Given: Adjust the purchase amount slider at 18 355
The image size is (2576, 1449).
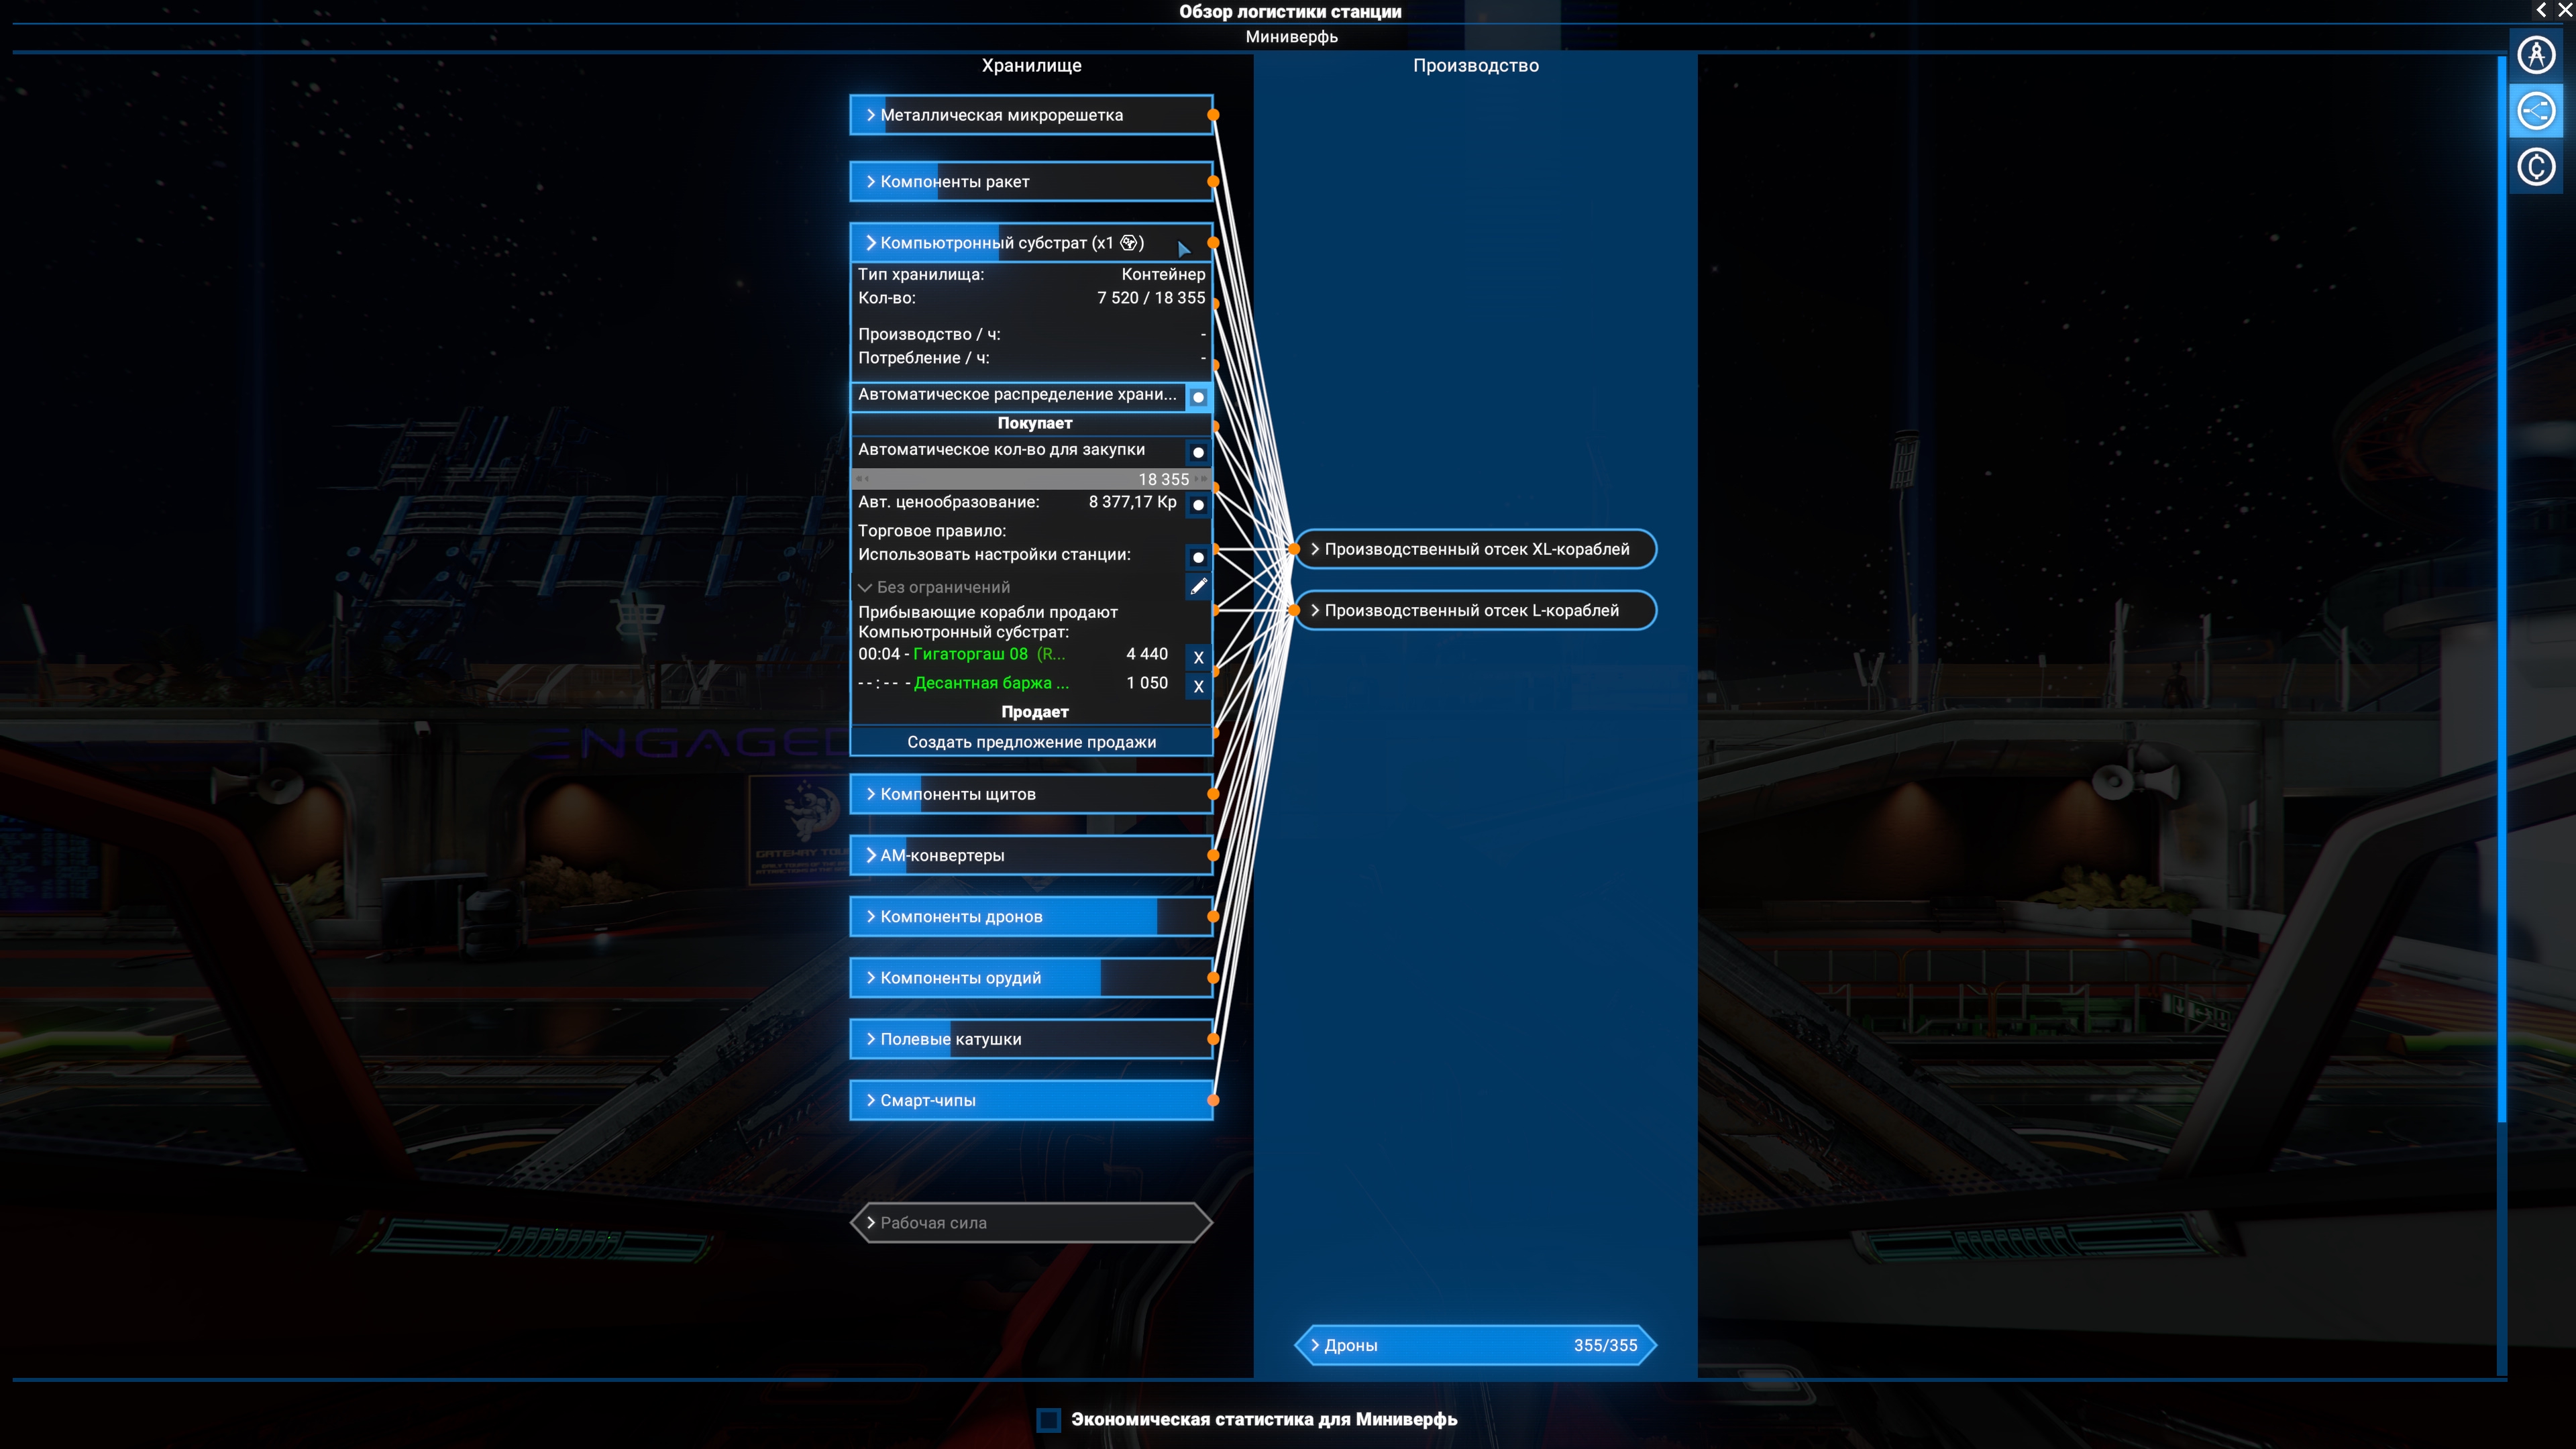Looking at the screenshot, I should click(1030, 479).
